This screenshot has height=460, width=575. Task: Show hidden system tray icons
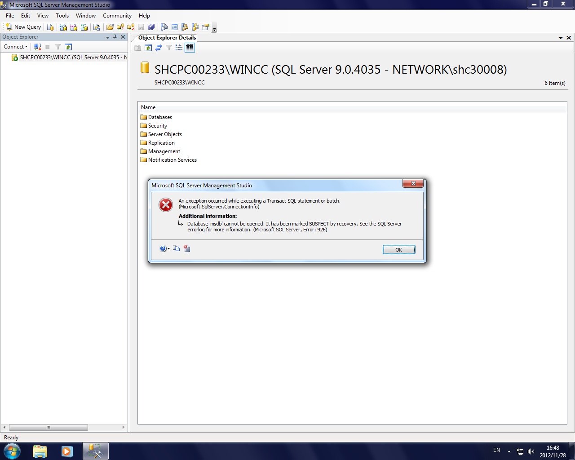coord(509,451)
